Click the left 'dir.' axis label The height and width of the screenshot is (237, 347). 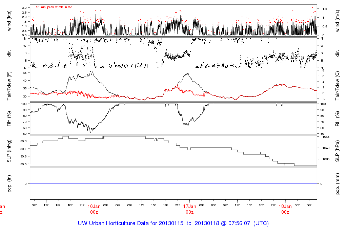click(x=9, y=53)
